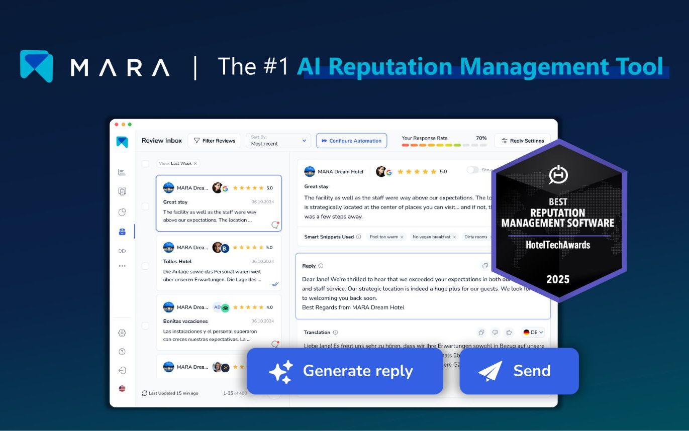Toggle the select-all reviews checkbox
The height and width of the screenshot is (431, 689).
(145, 163)
